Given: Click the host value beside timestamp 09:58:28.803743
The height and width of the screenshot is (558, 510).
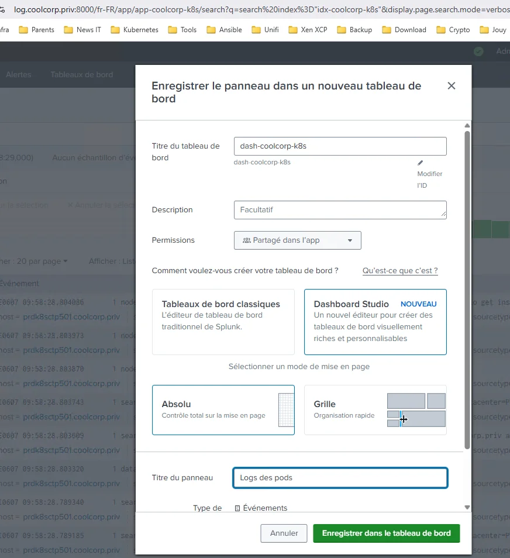Looking at the screenshot, I should coord(71,416).
